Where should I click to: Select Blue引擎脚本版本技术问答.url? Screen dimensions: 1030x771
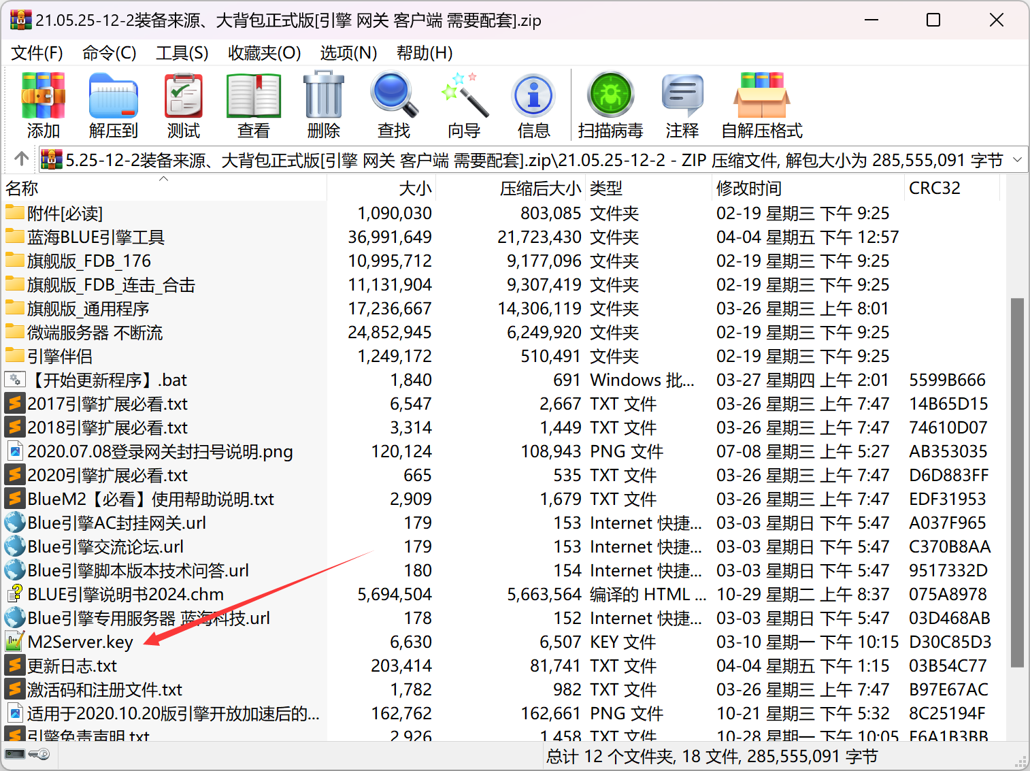138,570
